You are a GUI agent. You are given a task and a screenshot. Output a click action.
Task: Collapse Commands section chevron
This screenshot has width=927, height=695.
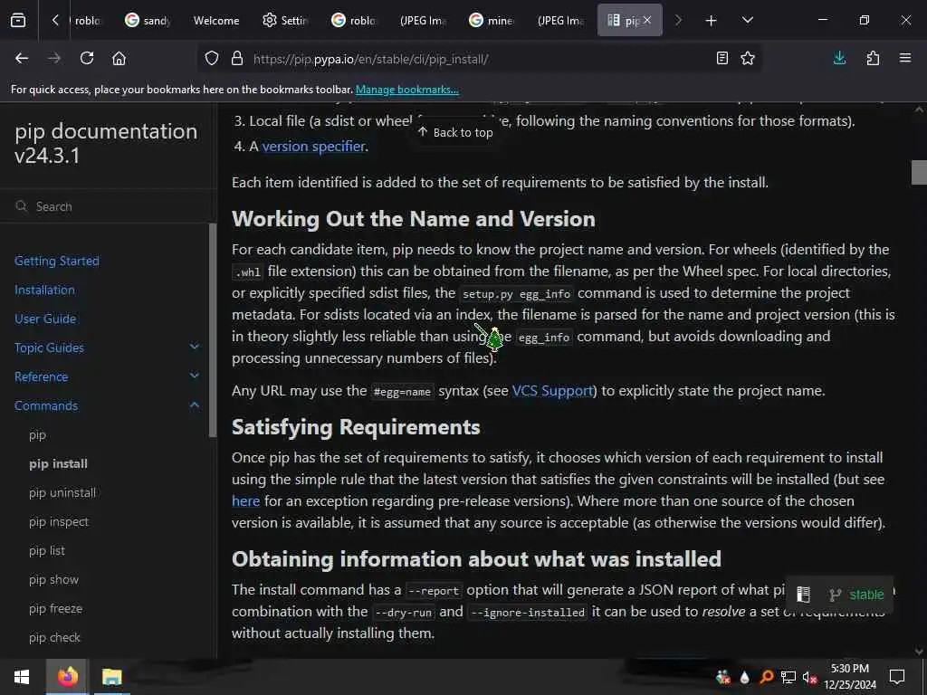(195, 405)
